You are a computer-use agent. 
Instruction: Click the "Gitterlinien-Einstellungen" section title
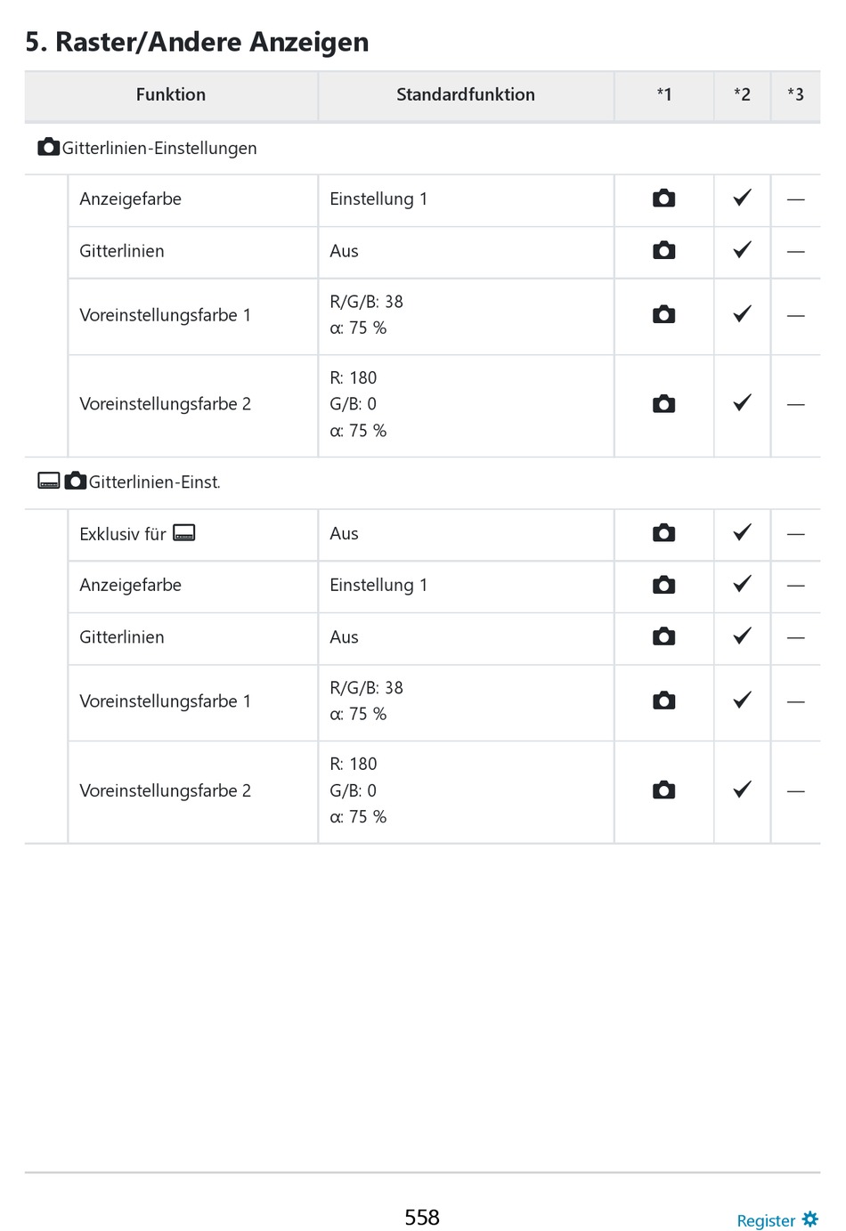point(159,148)
